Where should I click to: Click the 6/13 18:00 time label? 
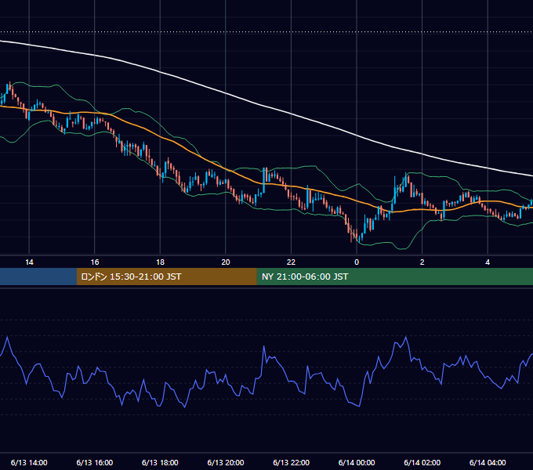(160, 462)
